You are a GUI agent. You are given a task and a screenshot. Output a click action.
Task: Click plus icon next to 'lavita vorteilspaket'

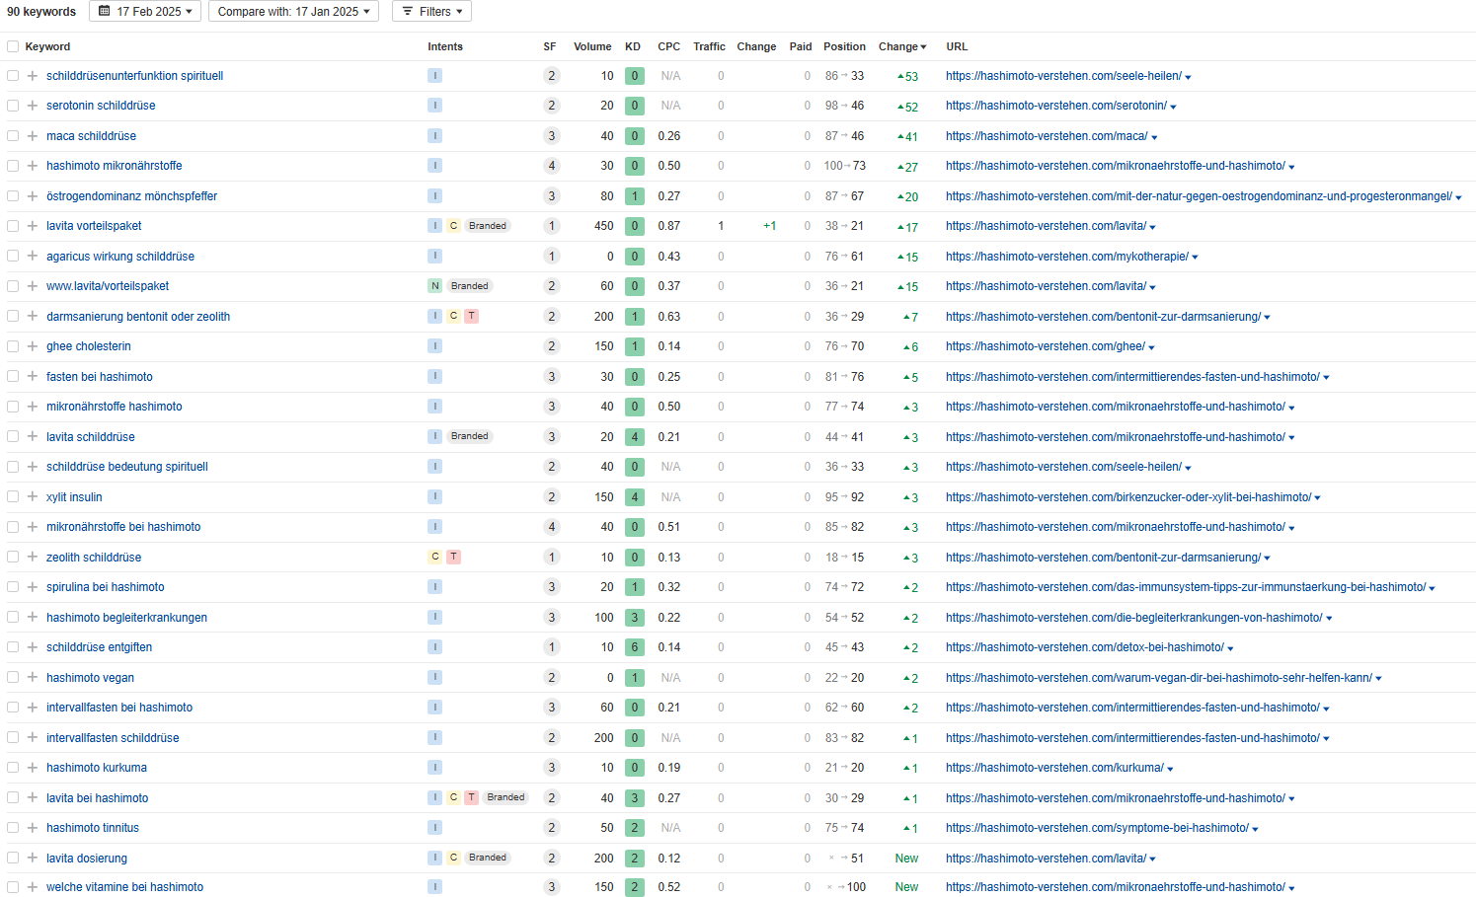[x=33, y=226]
